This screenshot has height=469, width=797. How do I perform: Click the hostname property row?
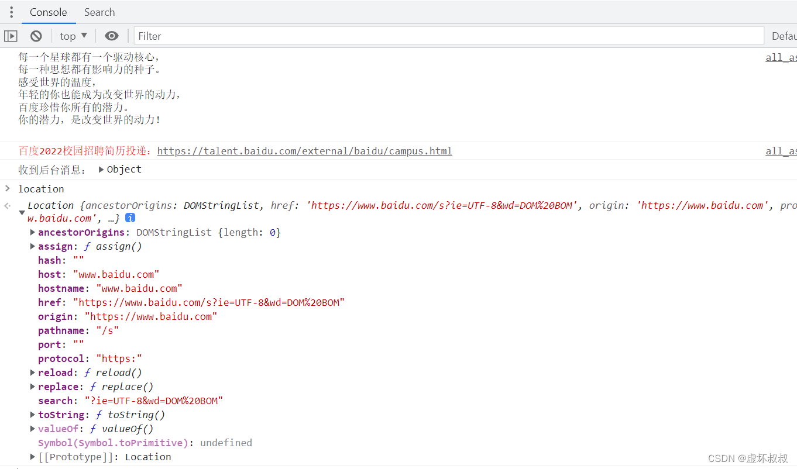click(x=110, y=288)
